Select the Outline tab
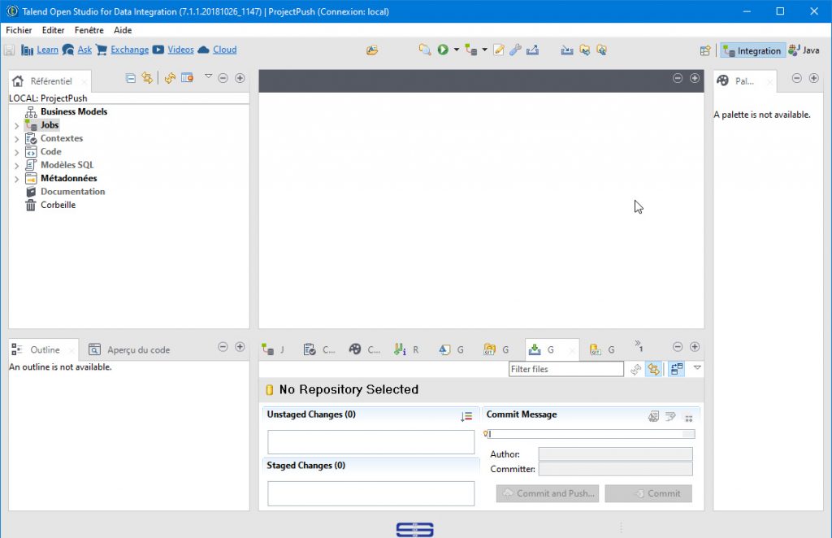 click(44, 349)
